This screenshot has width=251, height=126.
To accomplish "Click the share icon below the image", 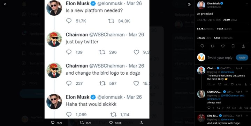I will coord(141,123).
